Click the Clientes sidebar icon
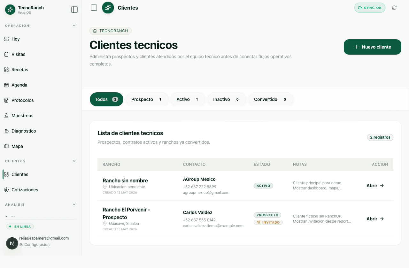The height and width of the screenshot is (268, 409). 6,174
